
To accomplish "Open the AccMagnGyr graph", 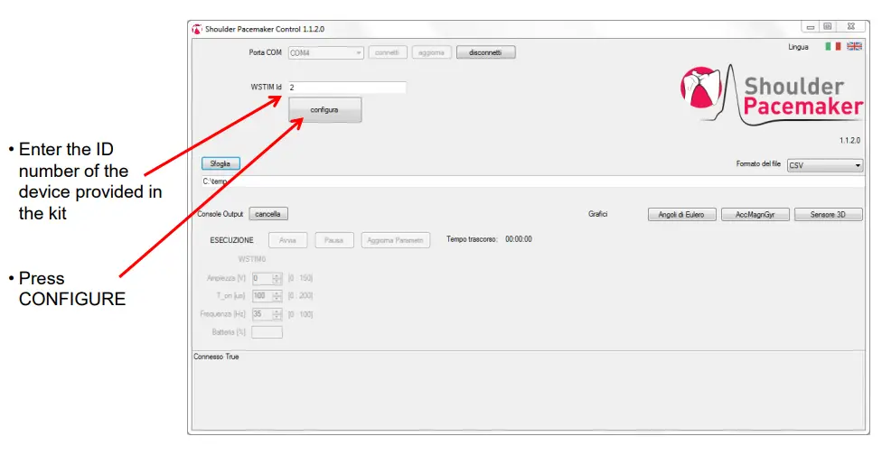I will [x=755, y=215].
